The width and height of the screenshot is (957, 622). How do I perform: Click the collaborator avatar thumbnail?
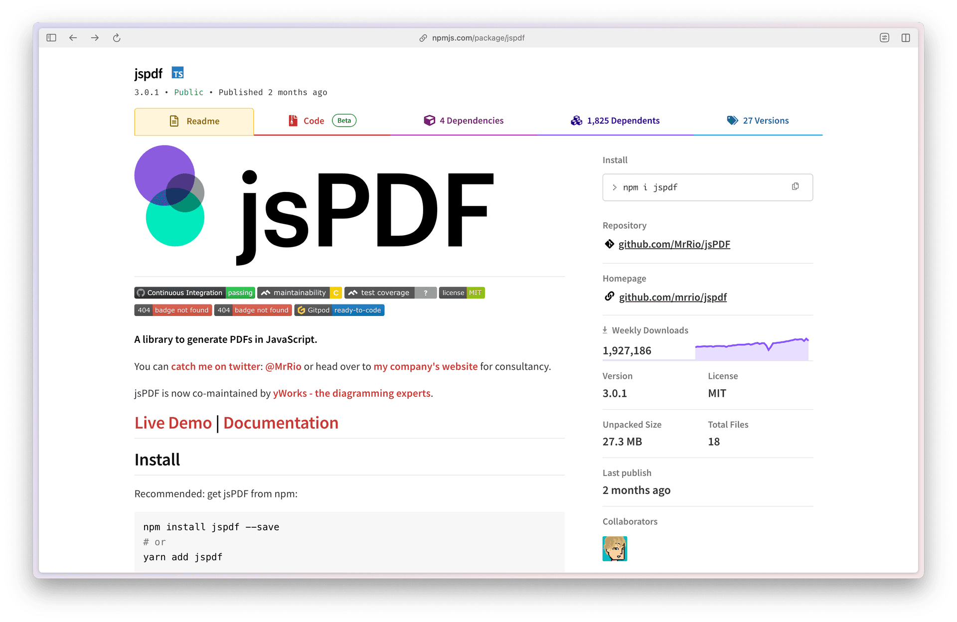coord(615,548)
